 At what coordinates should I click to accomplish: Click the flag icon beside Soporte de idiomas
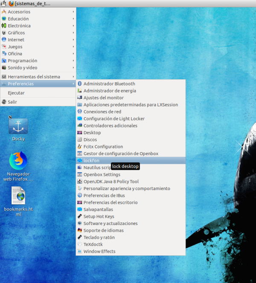click(79, 230)
